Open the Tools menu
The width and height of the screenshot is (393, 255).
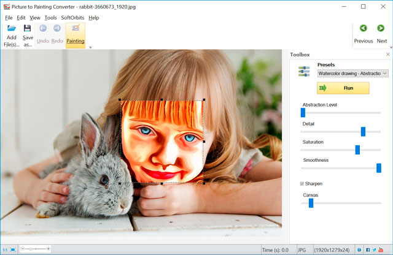(50, 18)
